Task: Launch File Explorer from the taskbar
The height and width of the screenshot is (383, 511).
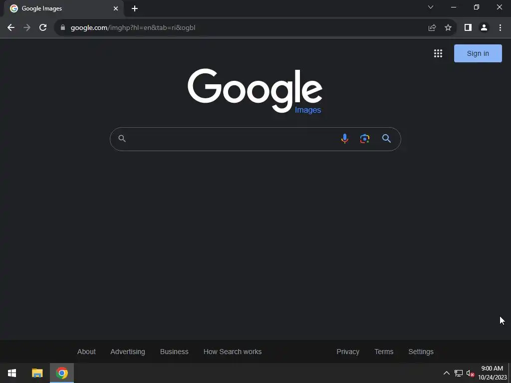Action: [37, 373]
